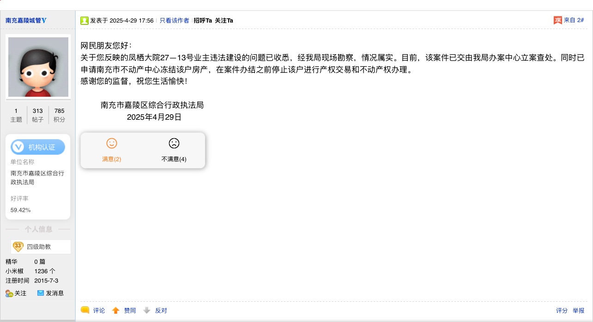Vote 满意(2) text label
Screen dimensions: 593x322
pos(112,159)
